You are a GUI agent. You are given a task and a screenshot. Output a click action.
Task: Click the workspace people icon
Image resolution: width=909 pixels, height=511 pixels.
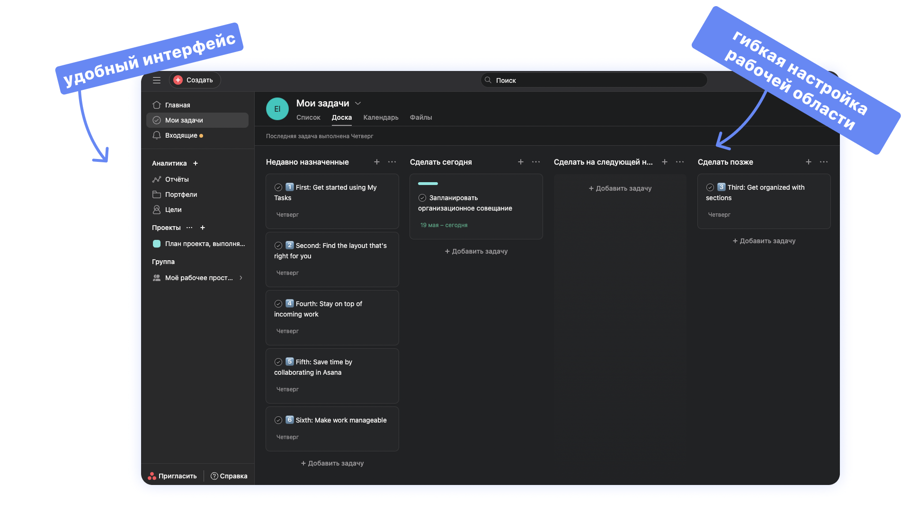click(157, 278)
